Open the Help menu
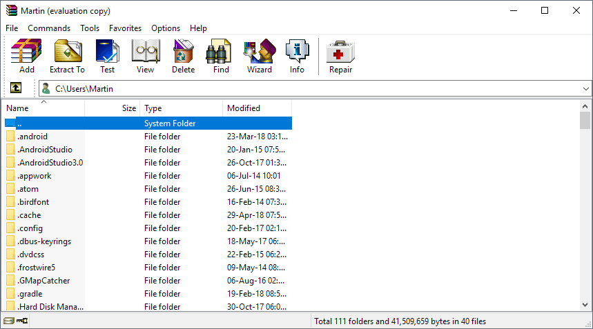 (x=198, y=28)
